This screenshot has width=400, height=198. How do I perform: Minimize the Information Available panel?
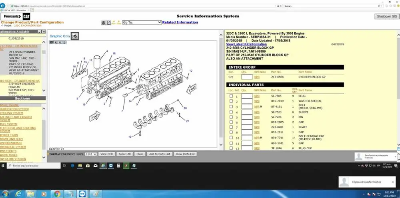(x=39, y=32)
